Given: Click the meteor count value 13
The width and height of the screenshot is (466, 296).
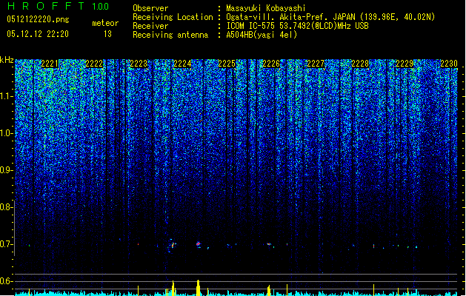Looking at the screenshot, I should [107, 34].
